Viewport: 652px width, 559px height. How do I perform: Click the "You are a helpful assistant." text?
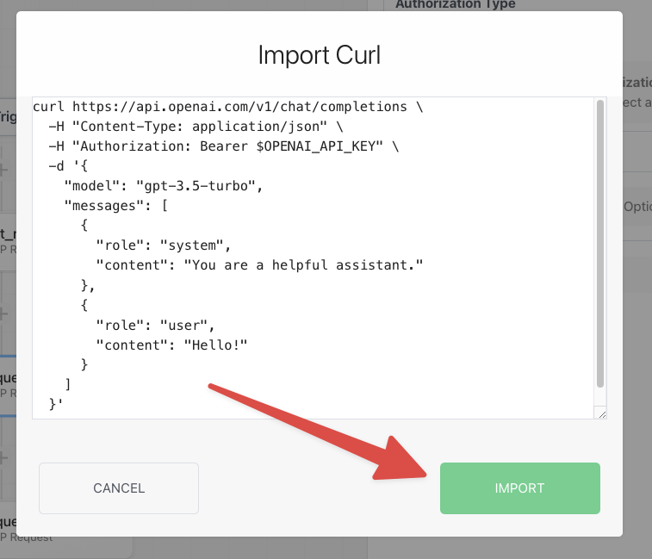303,265
